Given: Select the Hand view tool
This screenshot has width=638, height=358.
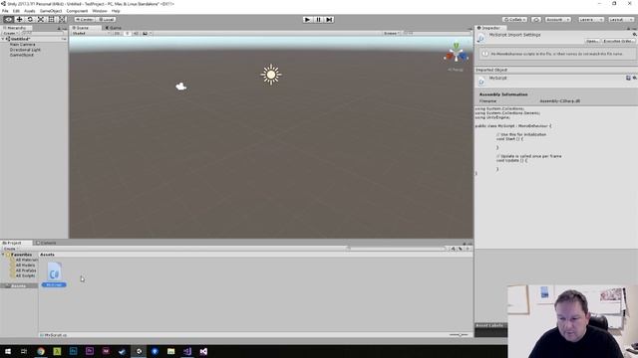Looking at the screenshot, I should tap(8, 20).
